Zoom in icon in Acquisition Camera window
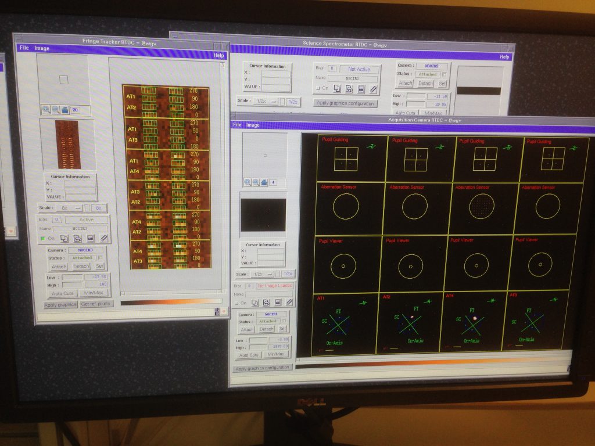The height and width of the screenshot is (446, 595). (x=248, y=182)
